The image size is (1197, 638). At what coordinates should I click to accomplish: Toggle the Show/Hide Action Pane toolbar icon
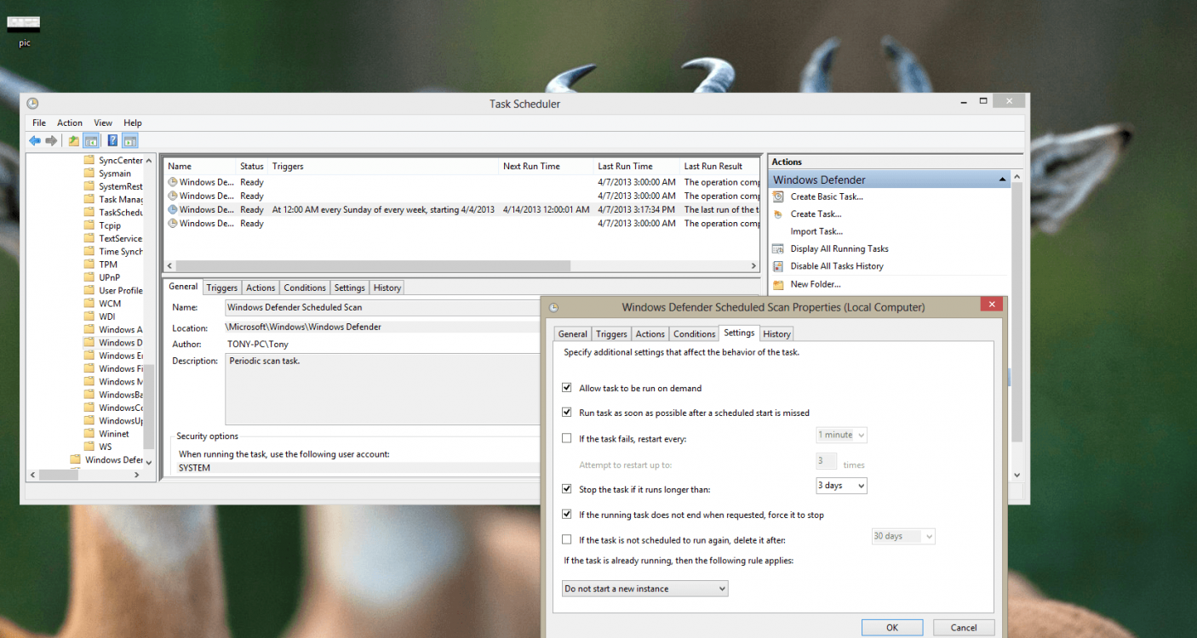129,140
